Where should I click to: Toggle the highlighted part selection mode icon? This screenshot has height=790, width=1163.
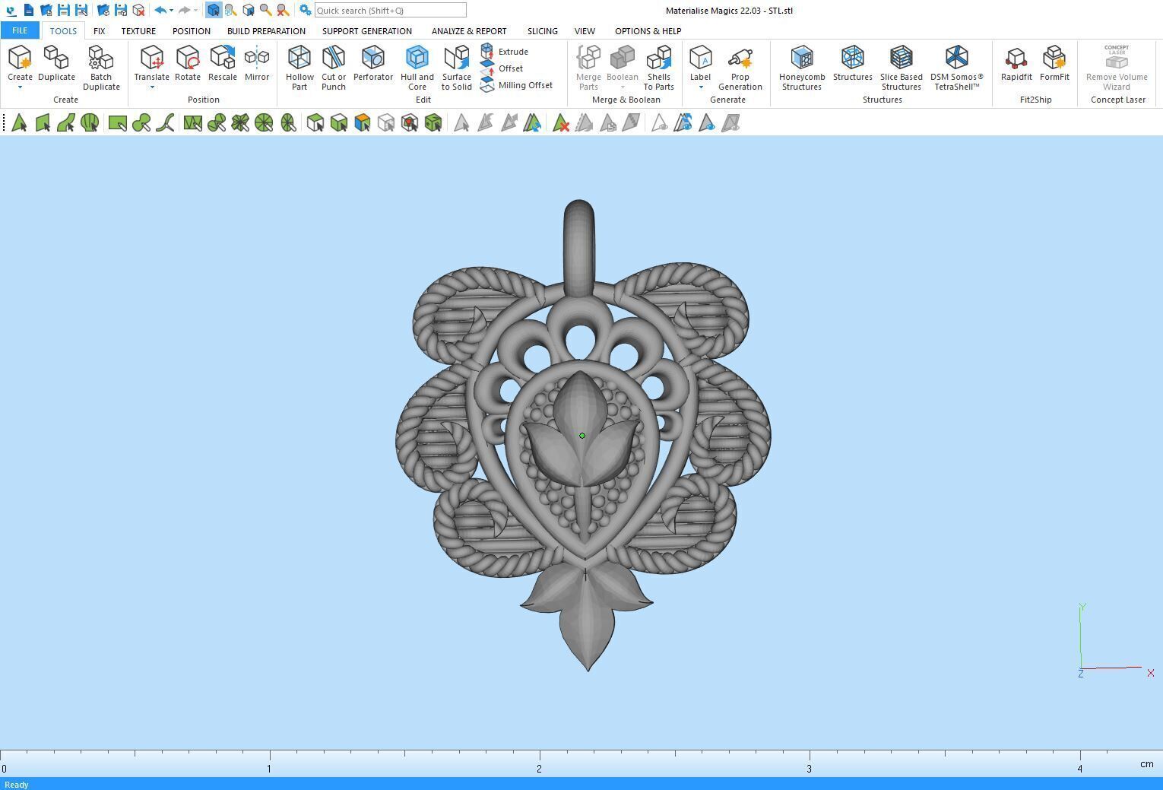[x=214, y=10]
